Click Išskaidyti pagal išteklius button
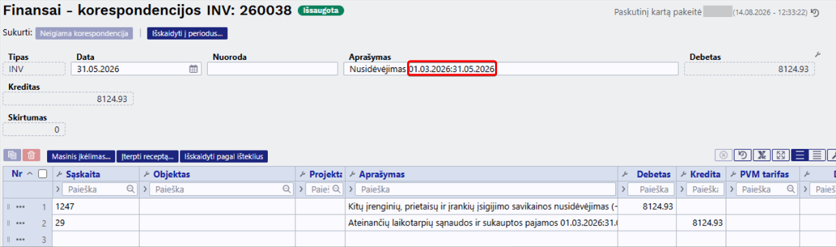The height and width of the screenshot is (247, 836). click(224, 156)
